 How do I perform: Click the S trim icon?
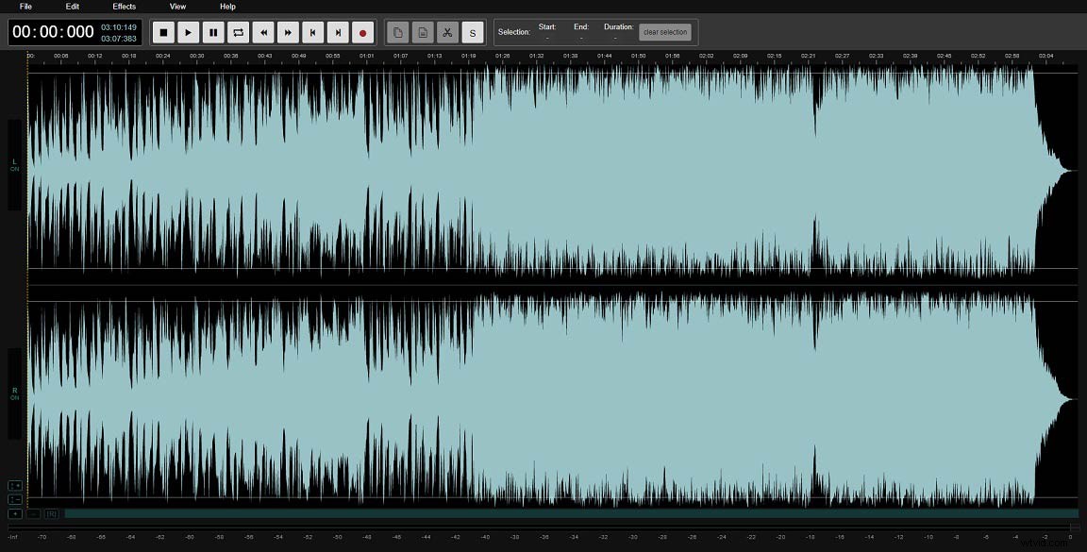(x=472, y=32)
